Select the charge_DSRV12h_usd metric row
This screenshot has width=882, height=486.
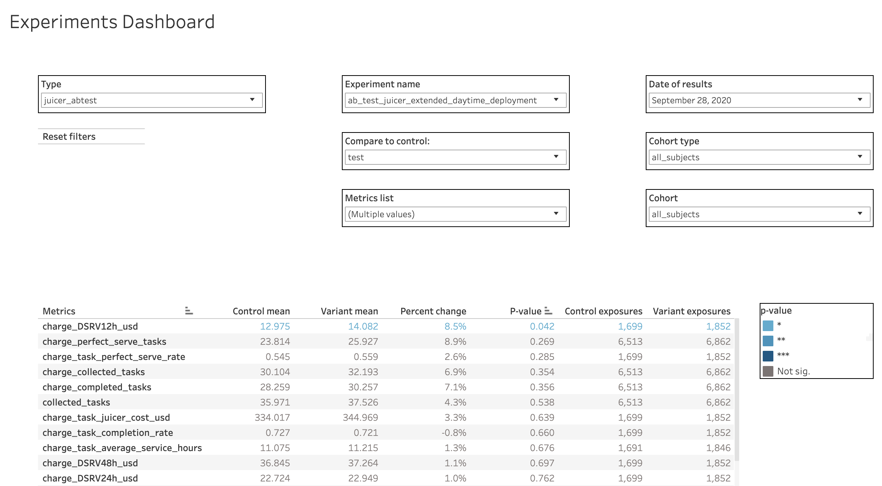pyautogui.click(x=90, y=327)
